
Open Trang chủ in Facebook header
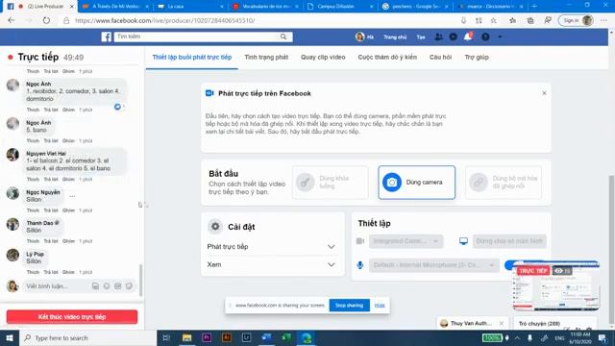point(395,37)
